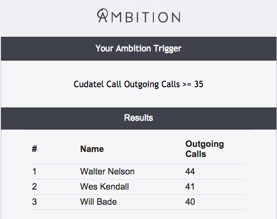Select the Results section header bar

(x=138, y=118)
